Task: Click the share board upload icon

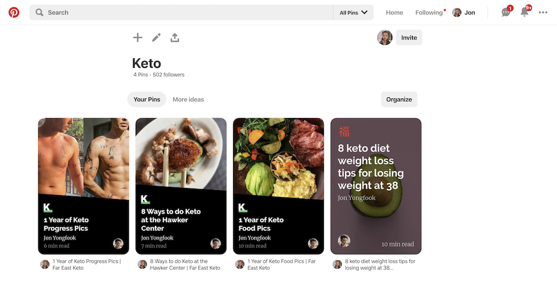Action: 175,38
